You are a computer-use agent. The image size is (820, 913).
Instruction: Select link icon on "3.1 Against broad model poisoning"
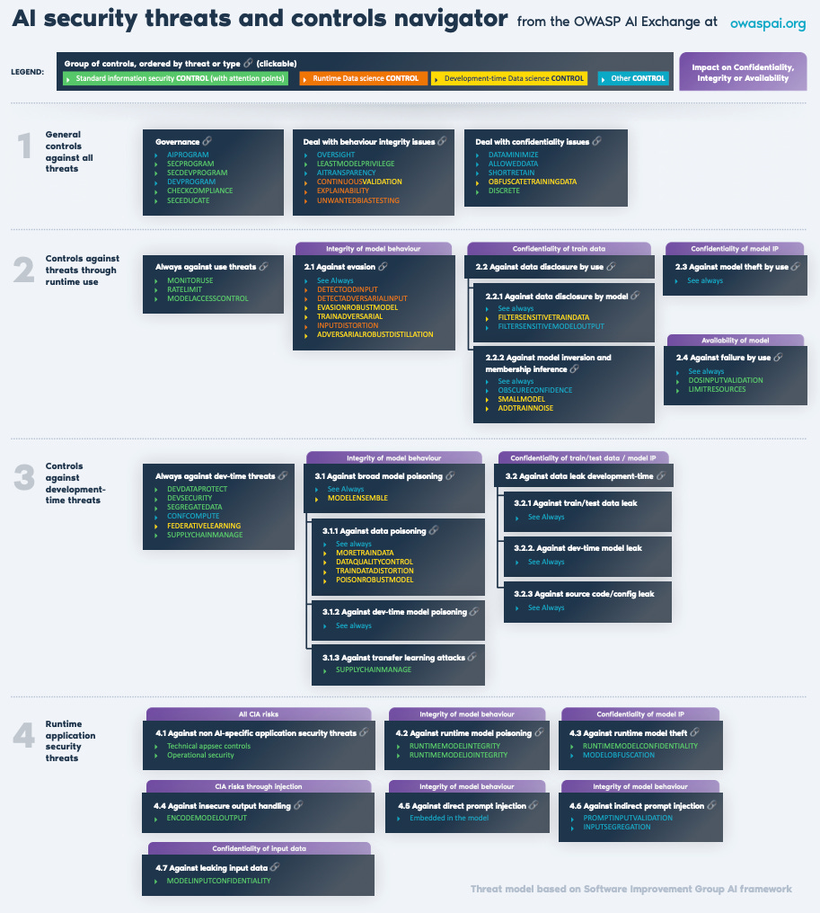click(x=447, y=475)
